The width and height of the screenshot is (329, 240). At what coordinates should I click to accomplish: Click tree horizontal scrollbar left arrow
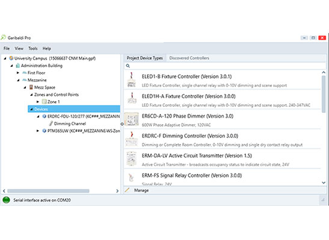point(4,191)
